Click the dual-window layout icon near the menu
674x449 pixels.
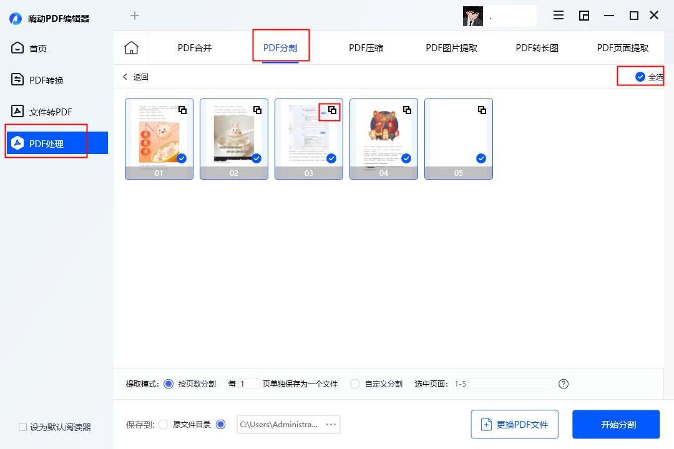tap(584, 15)
